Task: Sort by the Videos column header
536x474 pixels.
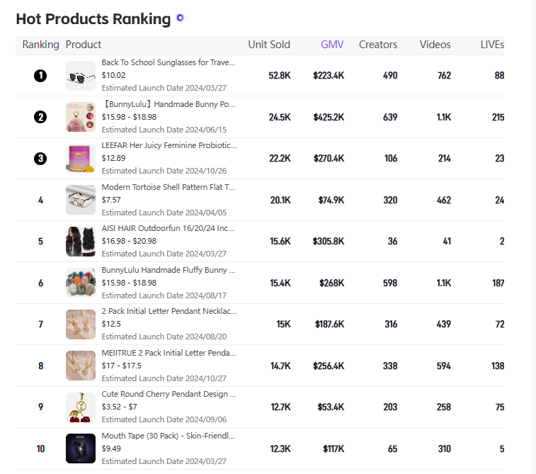Action: tap(435, 45)
